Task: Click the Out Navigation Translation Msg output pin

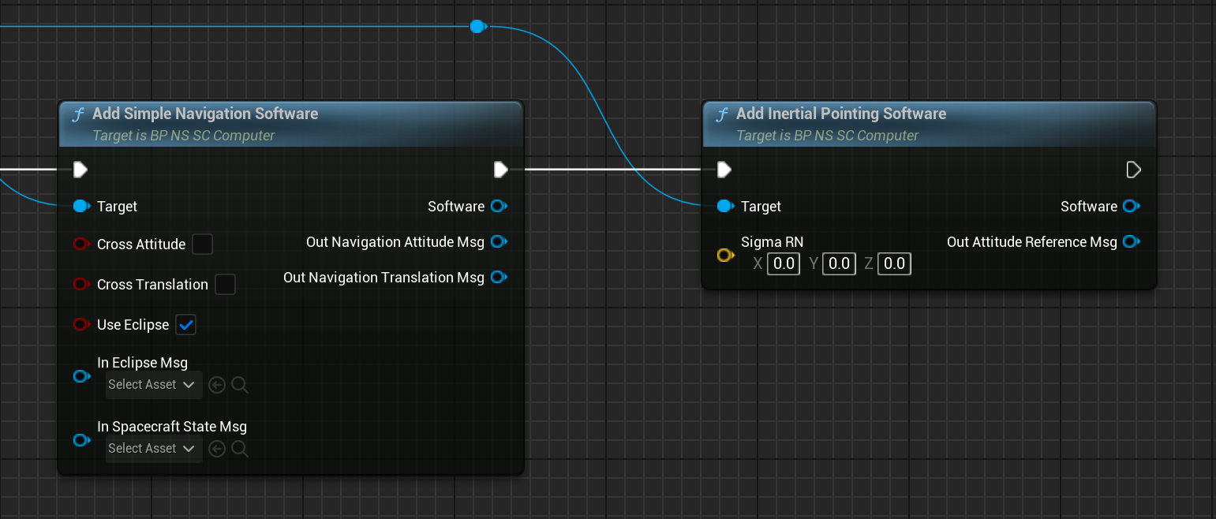Action: pos(498,277)
